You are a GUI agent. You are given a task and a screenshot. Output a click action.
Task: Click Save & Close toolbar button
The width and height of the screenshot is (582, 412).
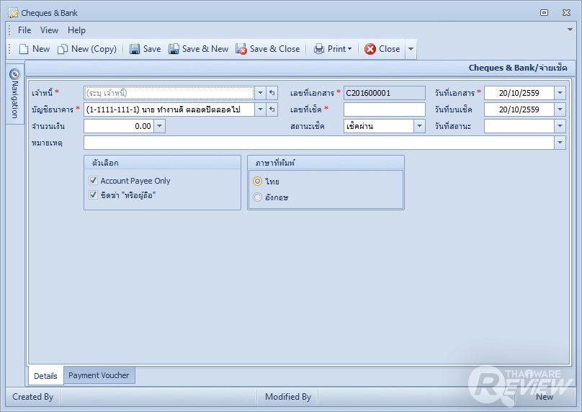tap(268, 49)
